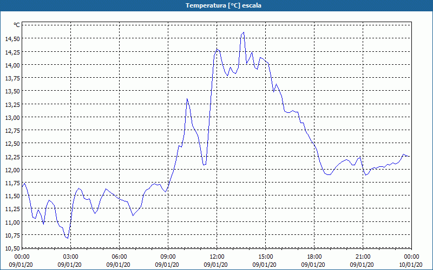The image size is (433, 270).
Task: Pick the 10,50 y-axis label
Action: point(12,248)
